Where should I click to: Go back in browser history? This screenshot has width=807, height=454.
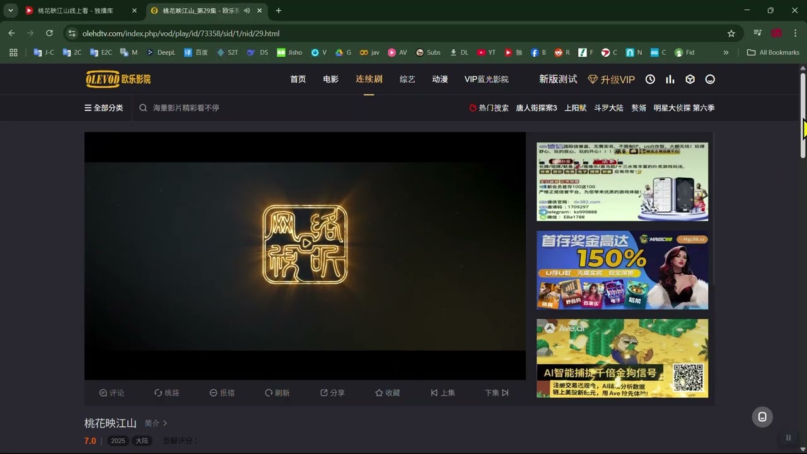click(x=11, y=33)
